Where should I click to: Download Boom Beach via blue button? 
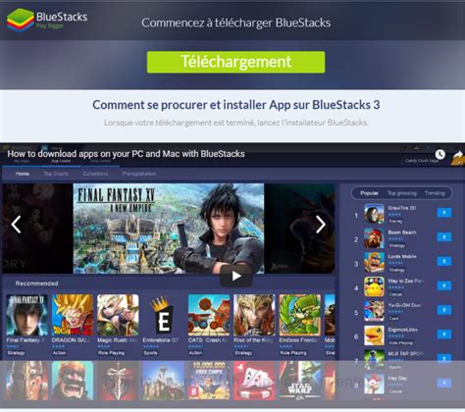coord(444,236)
